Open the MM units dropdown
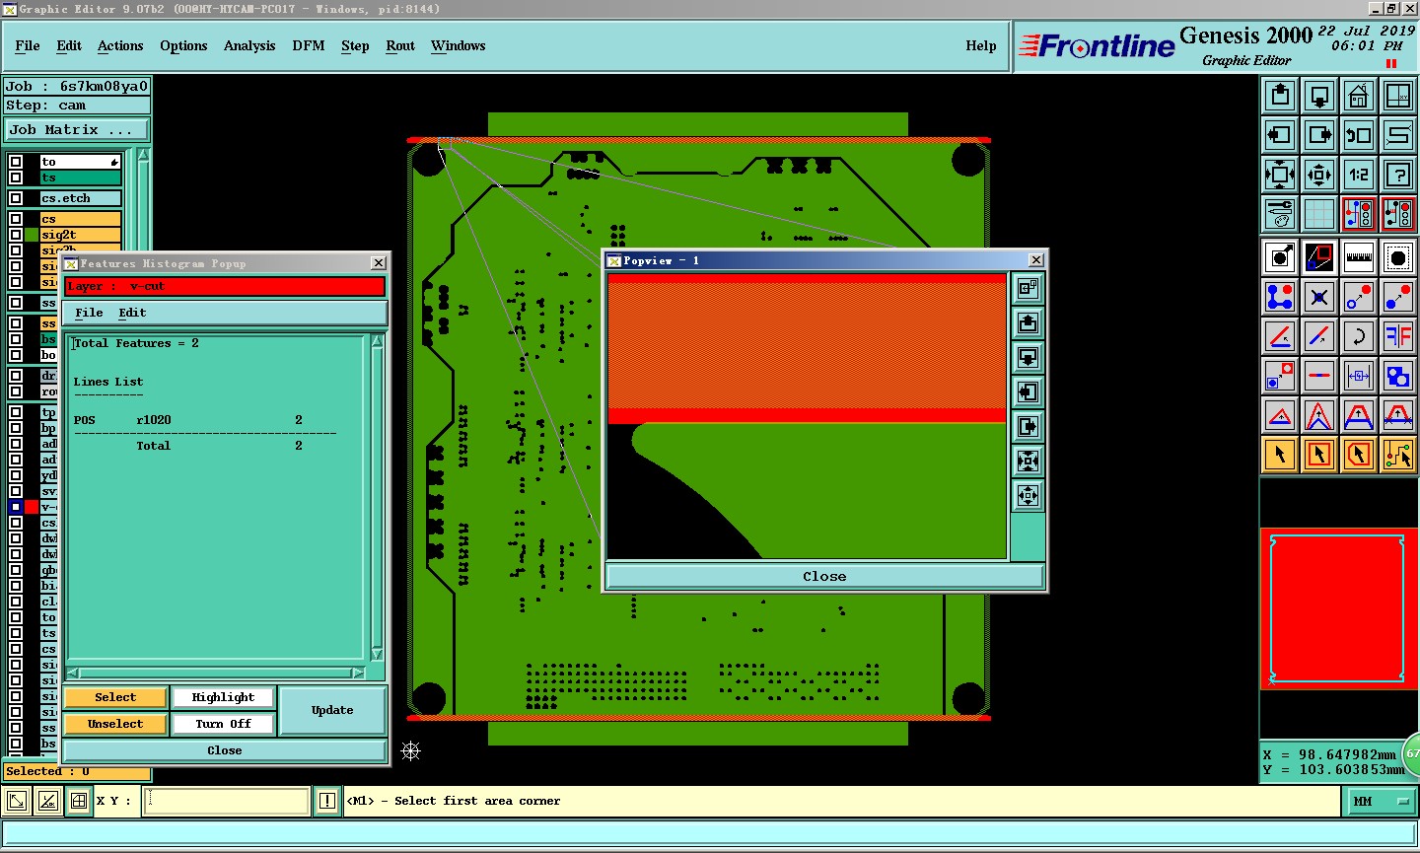The width and height of the screenshot is (1420, 853). click(x=1380, y=802)
